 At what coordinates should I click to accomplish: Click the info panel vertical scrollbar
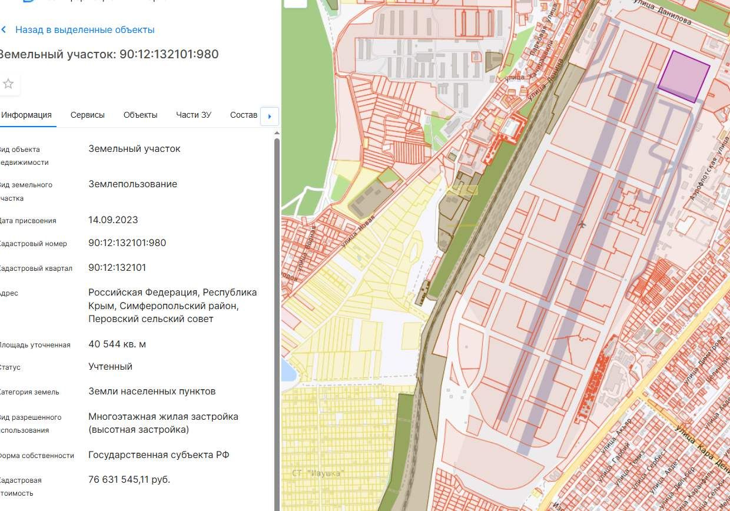[x=277, y=294]
